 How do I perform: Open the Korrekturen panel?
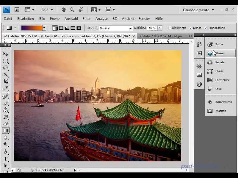(x=220, y=102)
